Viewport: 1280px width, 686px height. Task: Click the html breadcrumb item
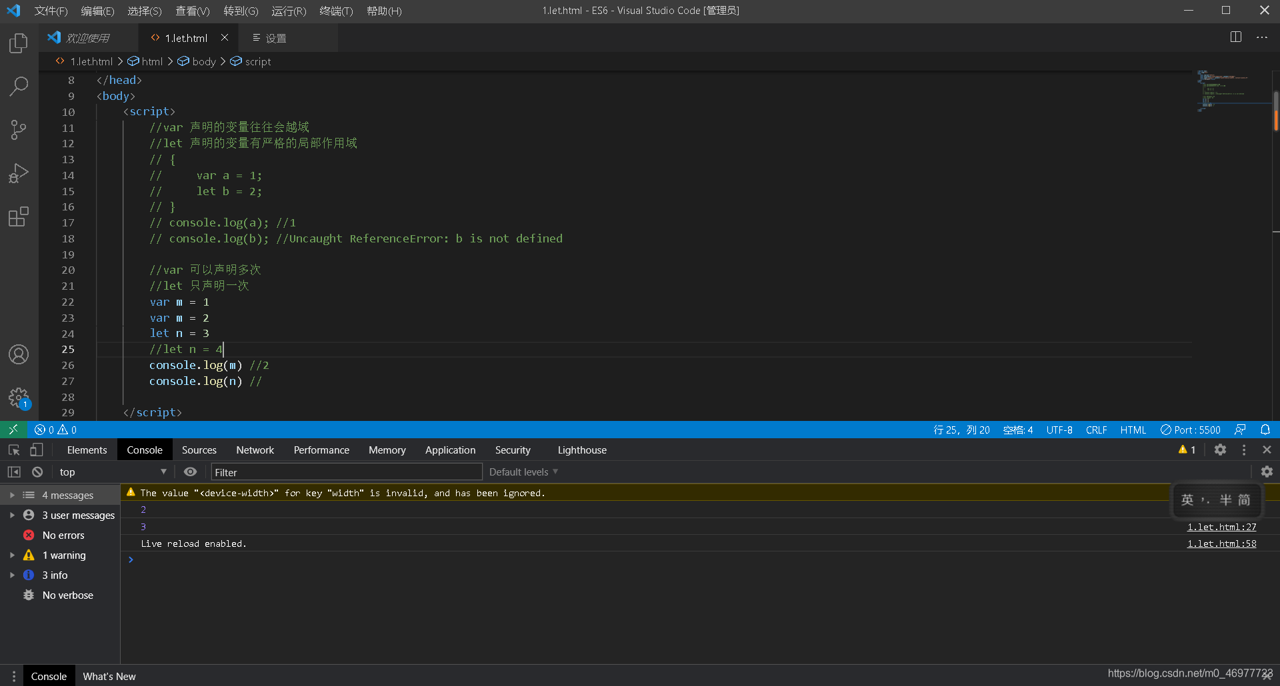145,61
